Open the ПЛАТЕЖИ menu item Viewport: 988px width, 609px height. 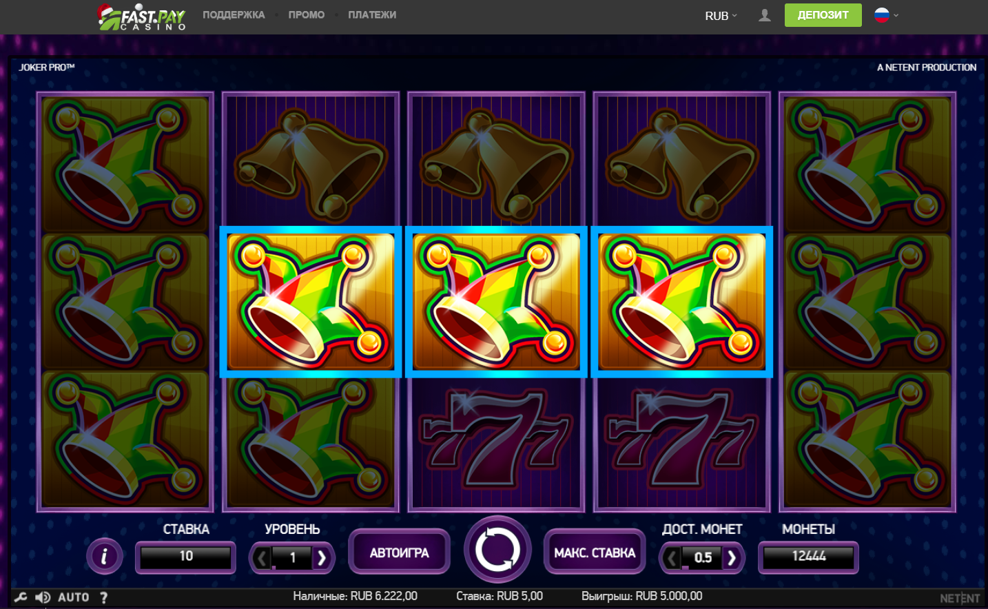click(372, 14)
